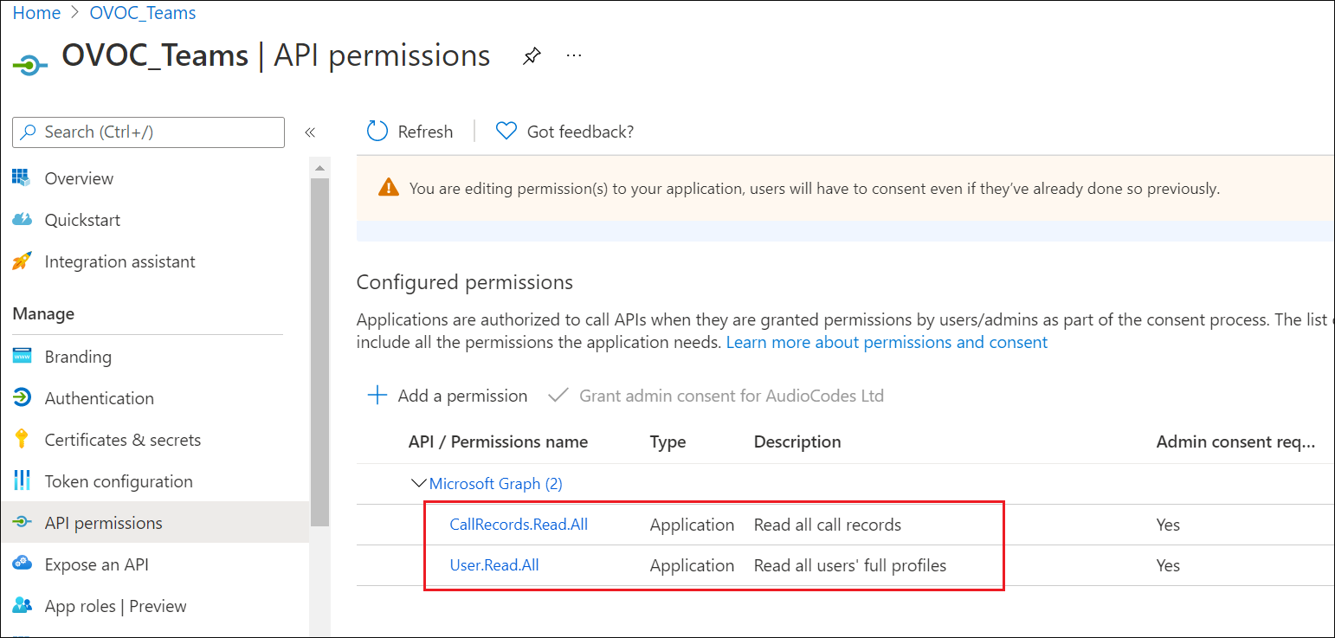Click Add a permission button
This screenshot has height=638, width=1335.
tap(448, 396)
